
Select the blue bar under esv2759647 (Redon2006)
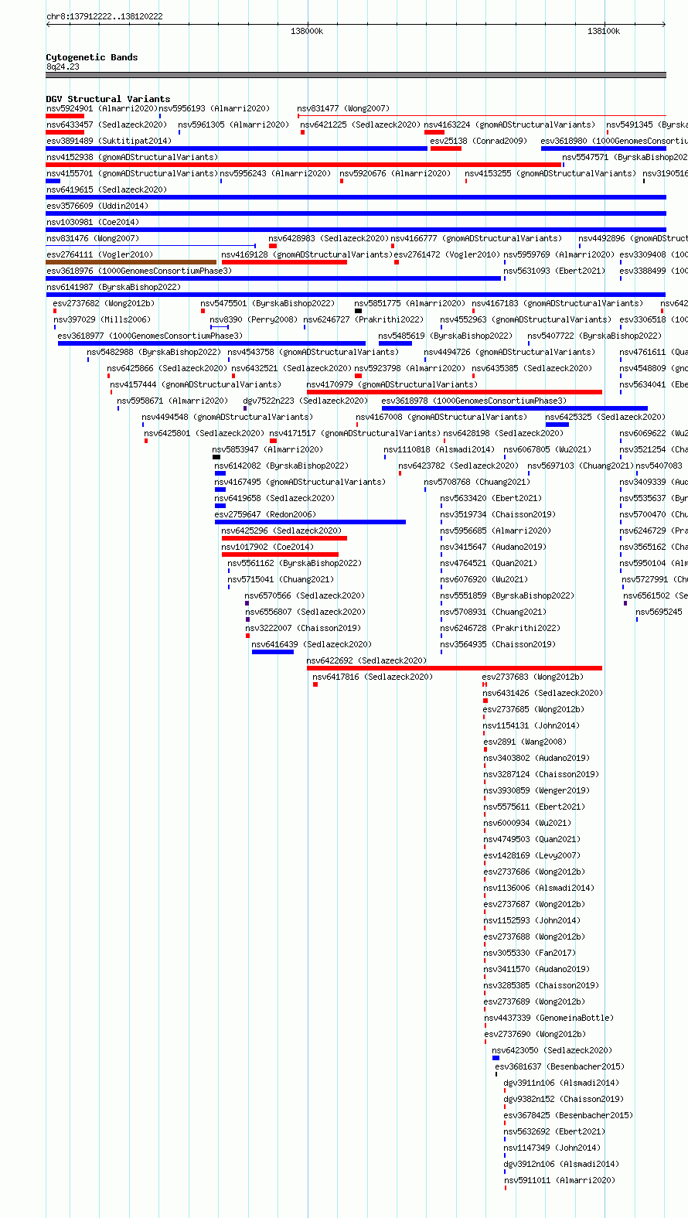[310, 522]
